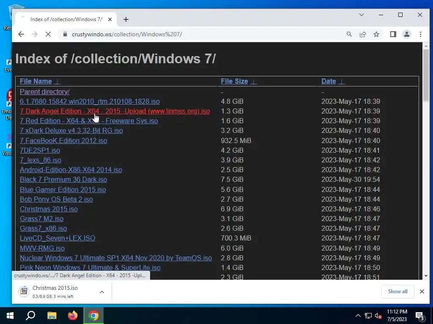The image size is (433, 324).
Task: Launch Firefox from taskbar
Action: (x=73, y=316)
